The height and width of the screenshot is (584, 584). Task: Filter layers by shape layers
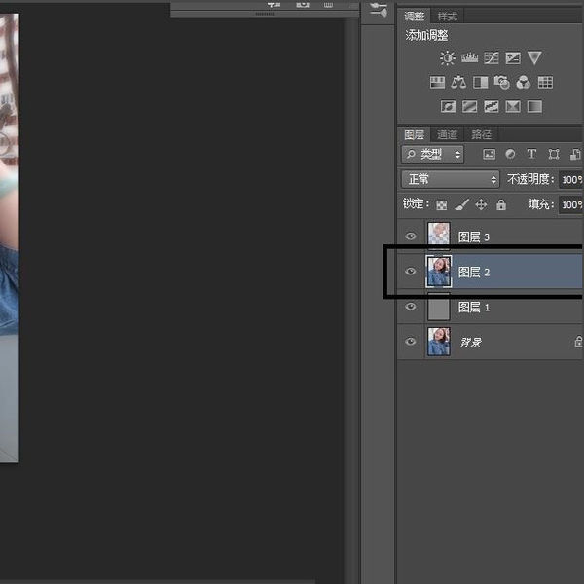point(554,154)
